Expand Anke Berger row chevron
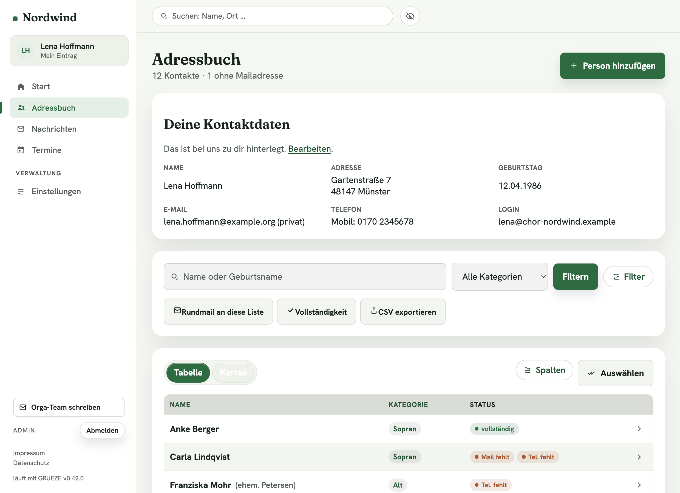This screenshot has height=493, width=680. tap(639, 429)
